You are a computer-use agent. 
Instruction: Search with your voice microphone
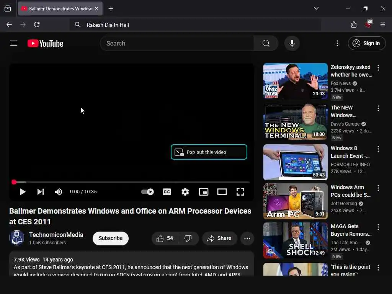coord(292,43)
